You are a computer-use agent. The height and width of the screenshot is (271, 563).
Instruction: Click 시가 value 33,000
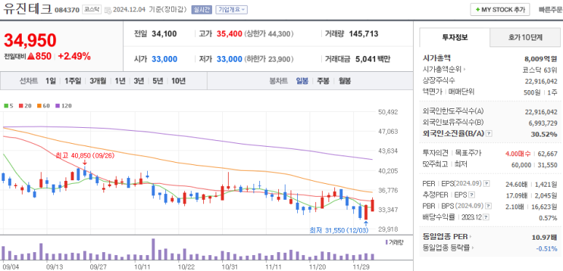[164, 59]
